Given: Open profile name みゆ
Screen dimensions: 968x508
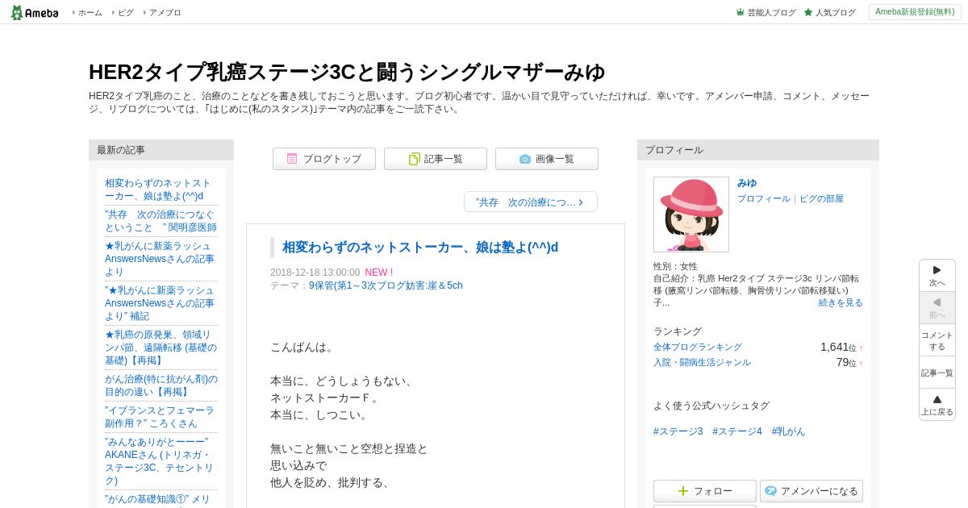Looking at the screenshot, I should point(747,183).
